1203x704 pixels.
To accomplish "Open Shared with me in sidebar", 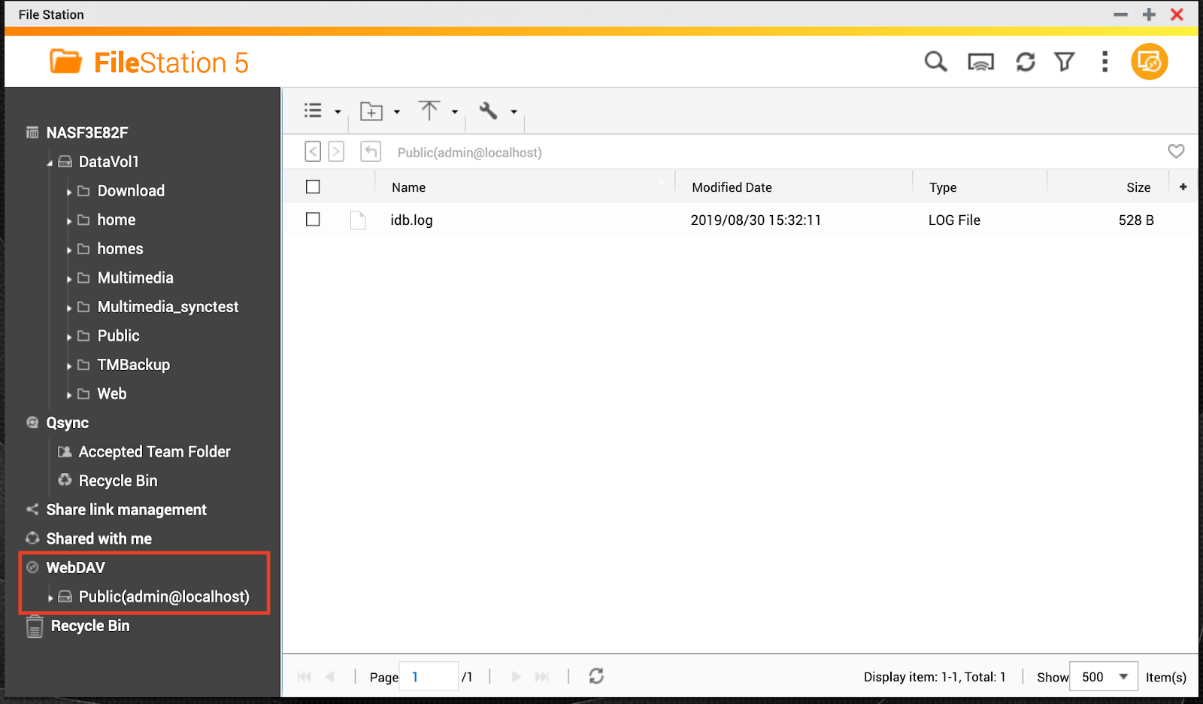I will tap(98, 539).
